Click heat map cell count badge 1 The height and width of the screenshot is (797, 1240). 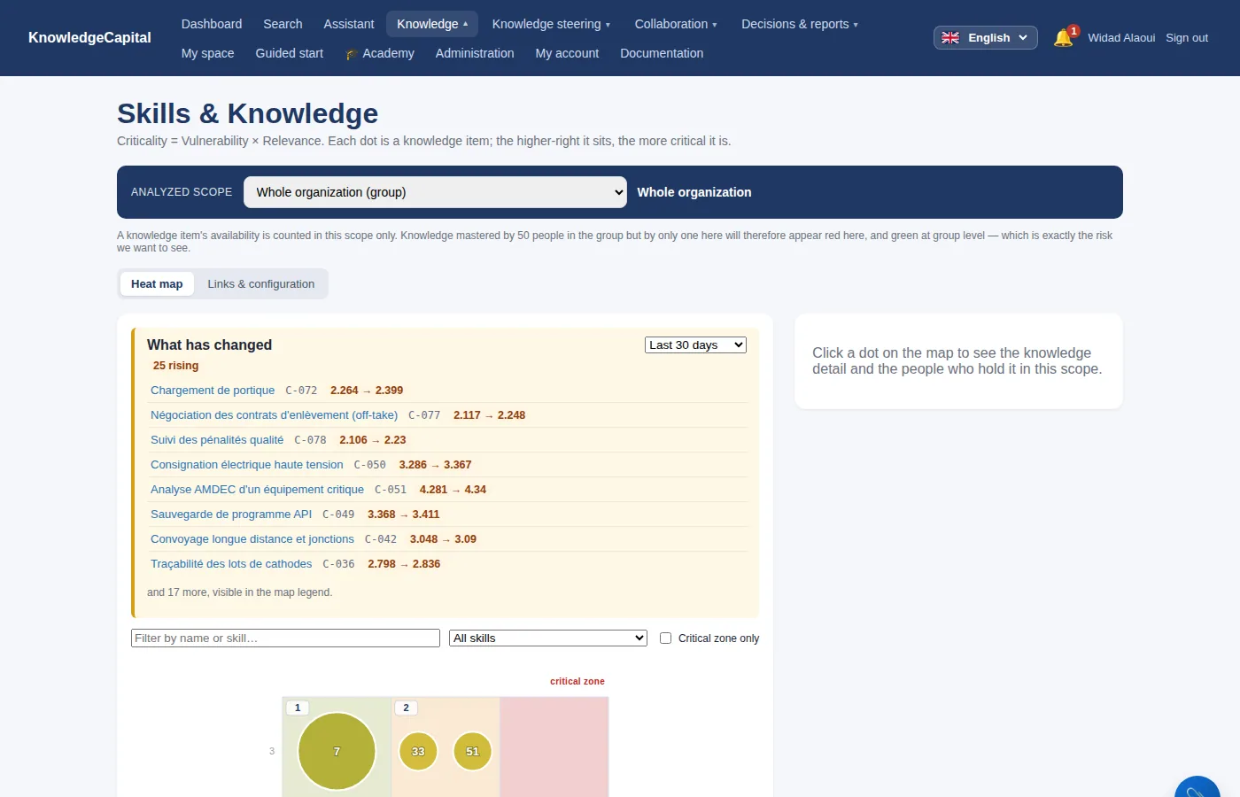[298, 708]
